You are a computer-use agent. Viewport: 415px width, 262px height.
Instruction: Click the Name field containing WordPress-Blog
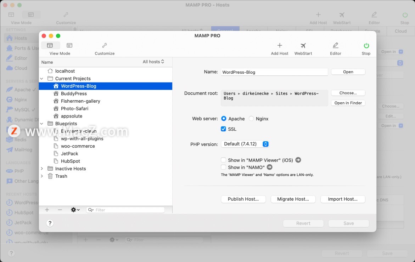[x=274, y=72]
